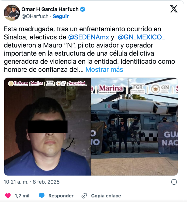
Task: Open the helicopter presentation photo
Action: point(135,127)
